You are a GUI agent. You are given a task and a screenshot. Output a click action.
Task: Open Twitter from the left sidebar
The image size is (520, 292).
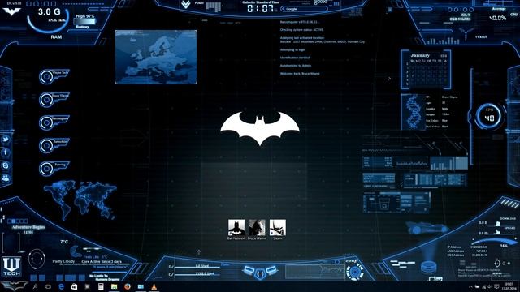pyautogui.click(x=6, y=140)
